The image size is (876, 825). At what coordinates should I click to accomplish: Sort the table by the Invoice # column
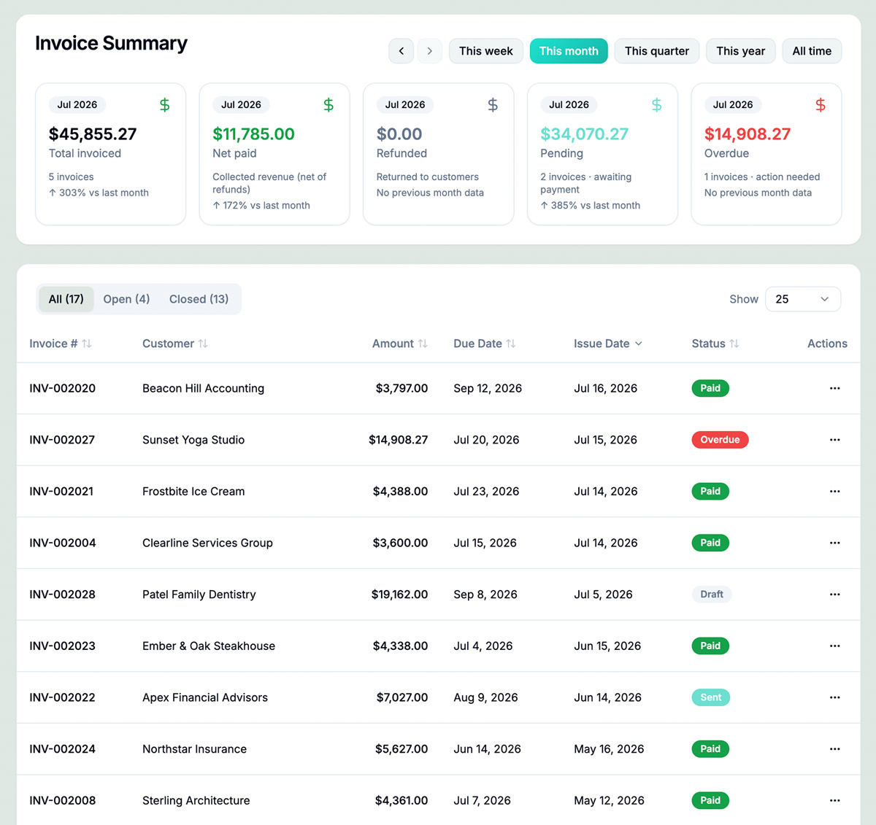click(x=61, y=344)
